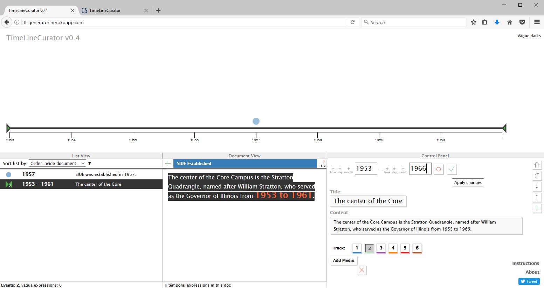This screenshot has width=544, height=288.
Task: Click the red X button below Add Media
Action: 362,270
